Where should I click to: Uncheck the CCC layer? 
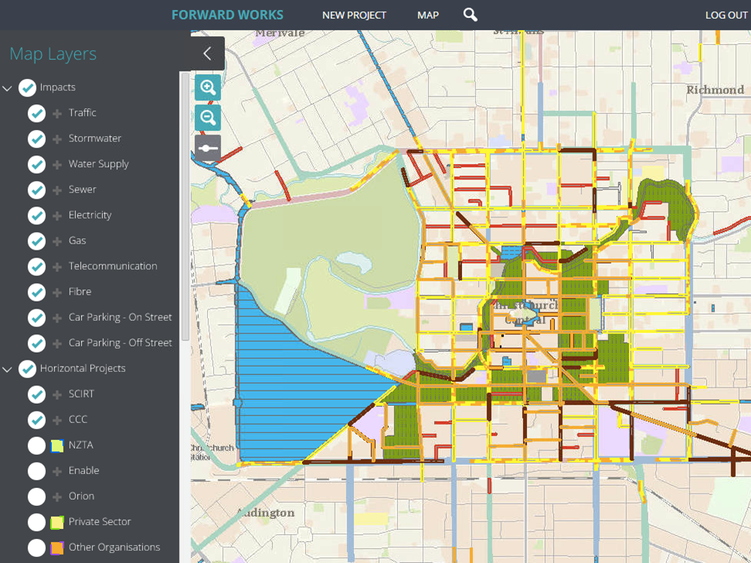36,420
